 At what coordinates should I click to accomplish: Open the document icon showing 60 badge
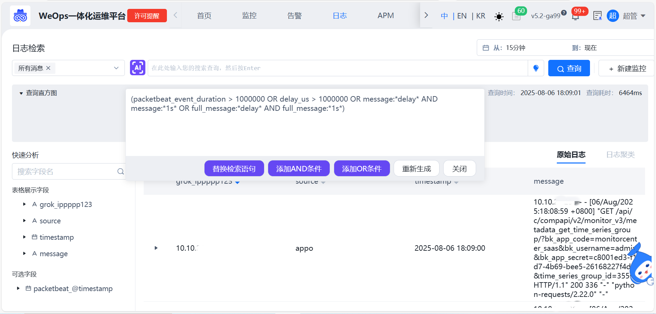pos(516,16)
